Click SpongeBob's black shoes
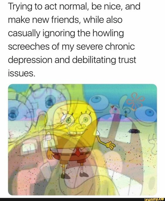Viewport: 165px width, 201px height. pyautogui.click(x=74, y=175)
